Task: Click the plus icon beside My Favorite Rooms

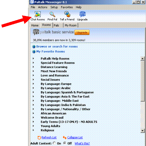Action: (x=34, y=52)
